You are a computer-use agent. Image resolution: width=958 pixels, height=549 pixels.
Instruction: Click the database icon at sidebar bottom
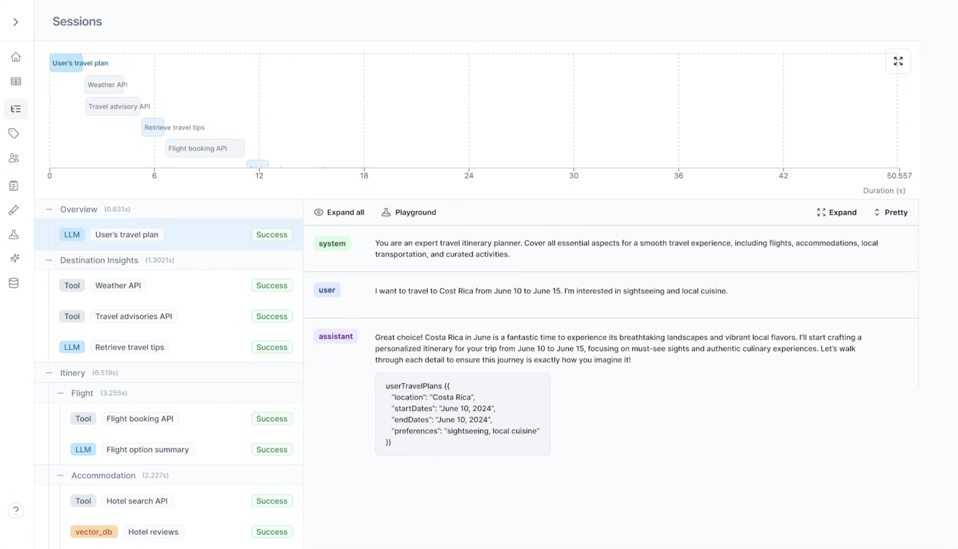(x=14, y=283)
